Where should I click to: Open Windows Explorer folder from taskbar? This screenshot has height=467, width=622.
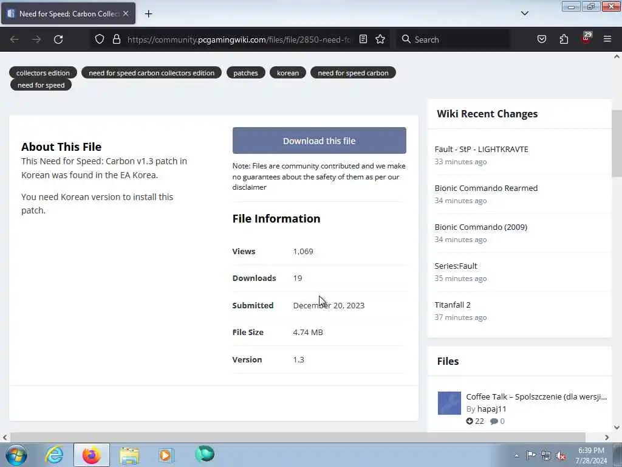129,455
